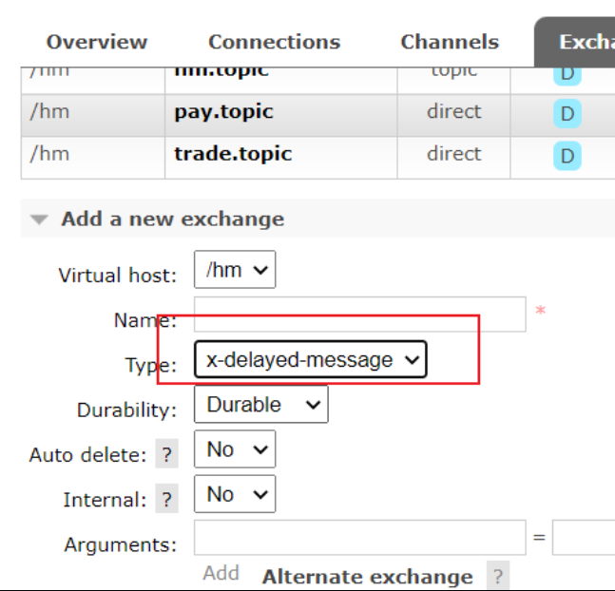Open the Durability dropdown

(x=260, y=405)
